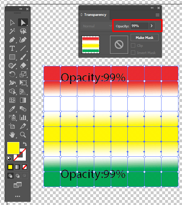Choose the Line Segment tool
Viewport: 182px width, 205px height.
click(x=23, y=48)
